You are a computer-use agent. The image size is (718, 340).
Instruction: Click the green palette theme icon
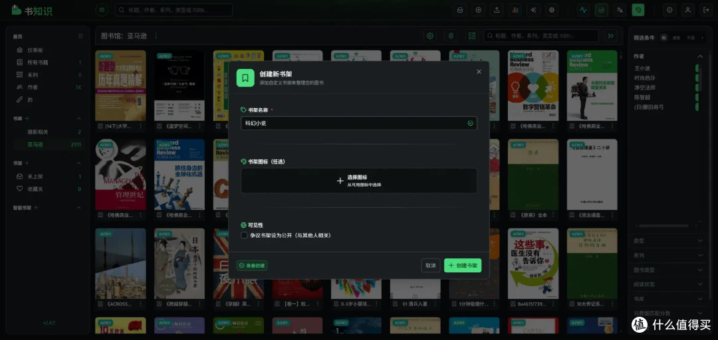pyautogui.click(x=638, y=9)
